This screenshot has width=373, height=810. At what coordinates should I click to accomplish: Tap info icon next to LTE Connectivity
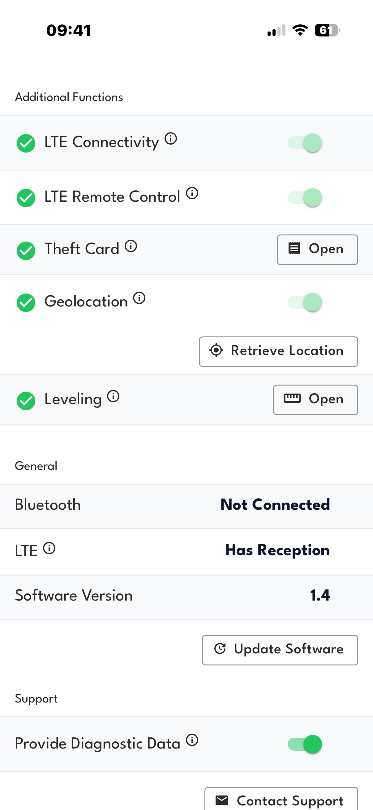click(x=171, y=138)
